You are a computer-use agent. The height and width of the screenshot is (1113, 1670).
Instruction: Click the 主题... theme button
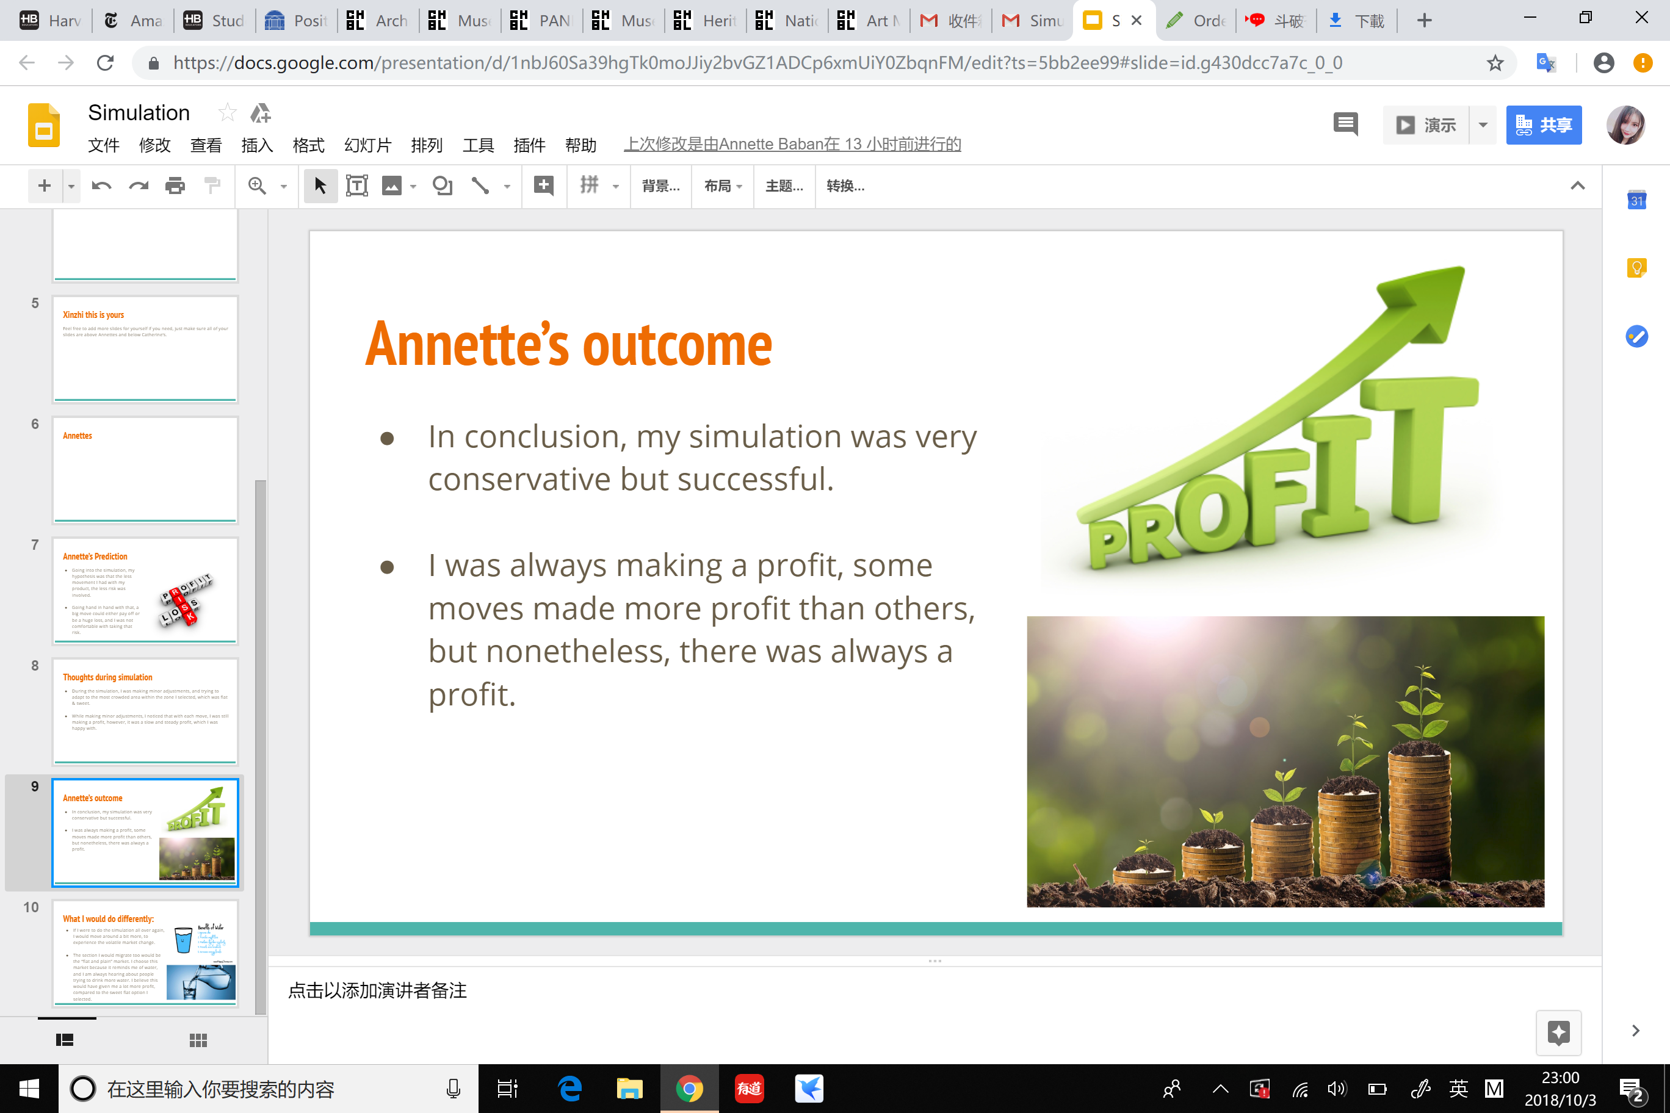(784, 186)
